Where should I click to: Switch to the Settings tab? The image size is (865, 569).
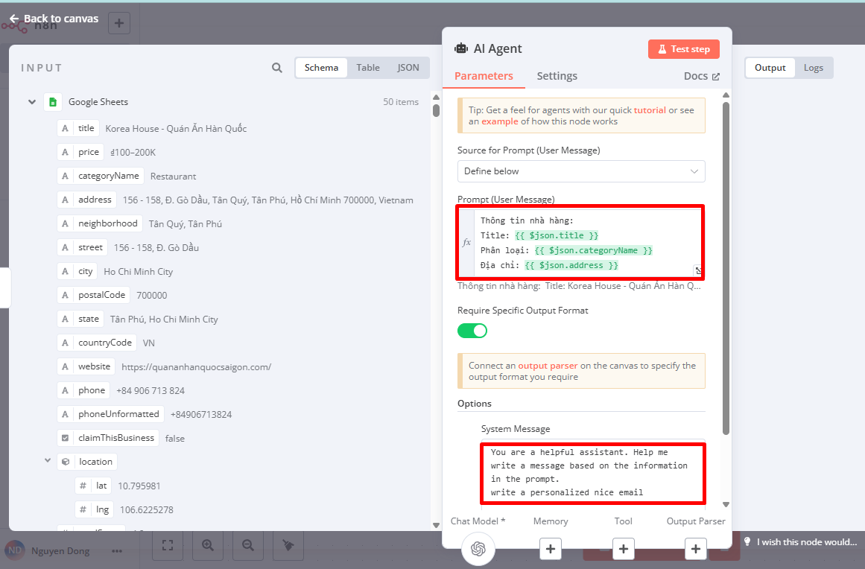(557, 76)
